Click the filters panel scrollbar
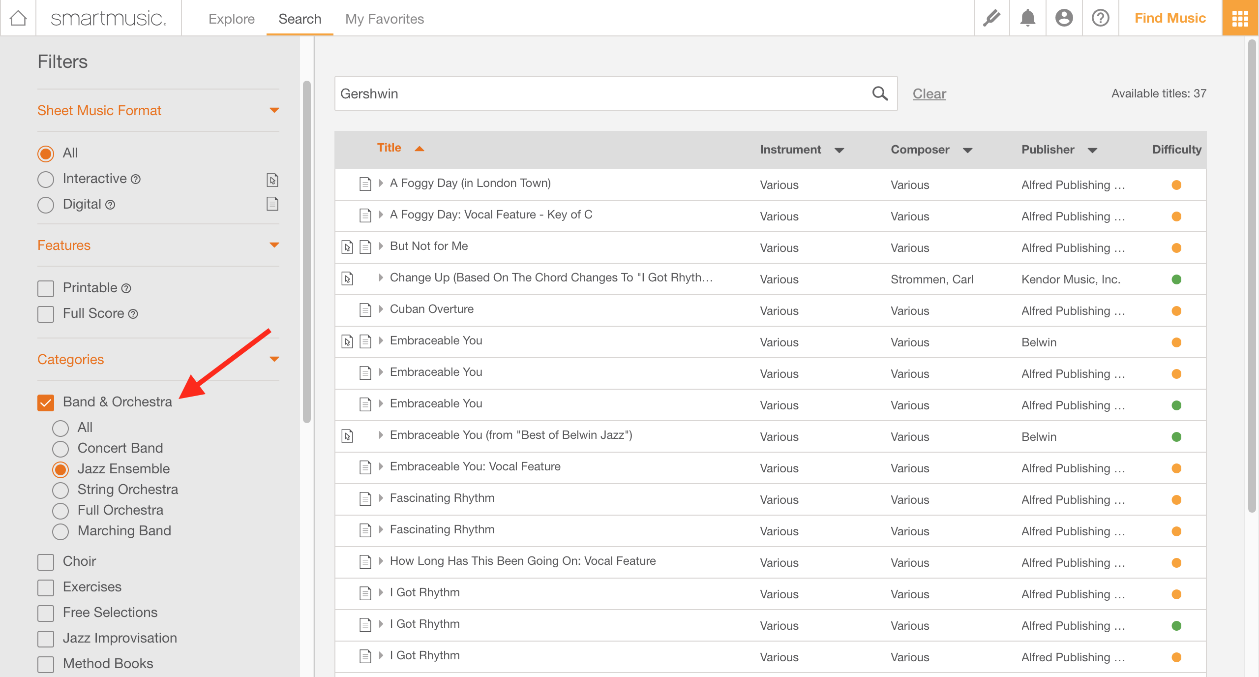1259x677 pixels. [x=307, y=251]
